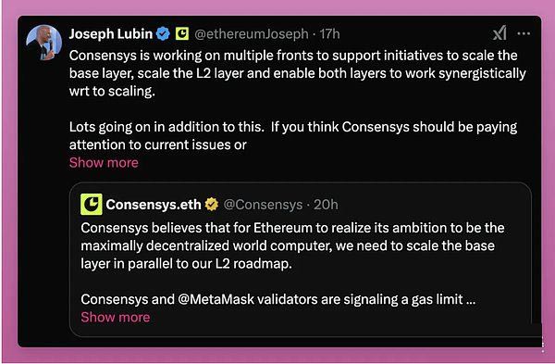555x364 pixels.
Task: Open Joseph Lubin's profile picture
Action: (43, 43)
